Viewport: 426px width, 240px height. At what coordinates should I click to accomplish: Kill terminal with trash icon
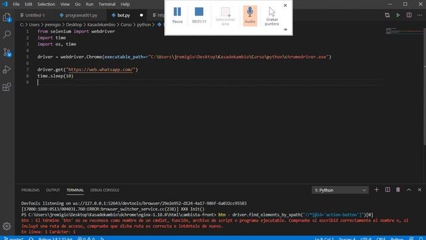pos(398,189)
